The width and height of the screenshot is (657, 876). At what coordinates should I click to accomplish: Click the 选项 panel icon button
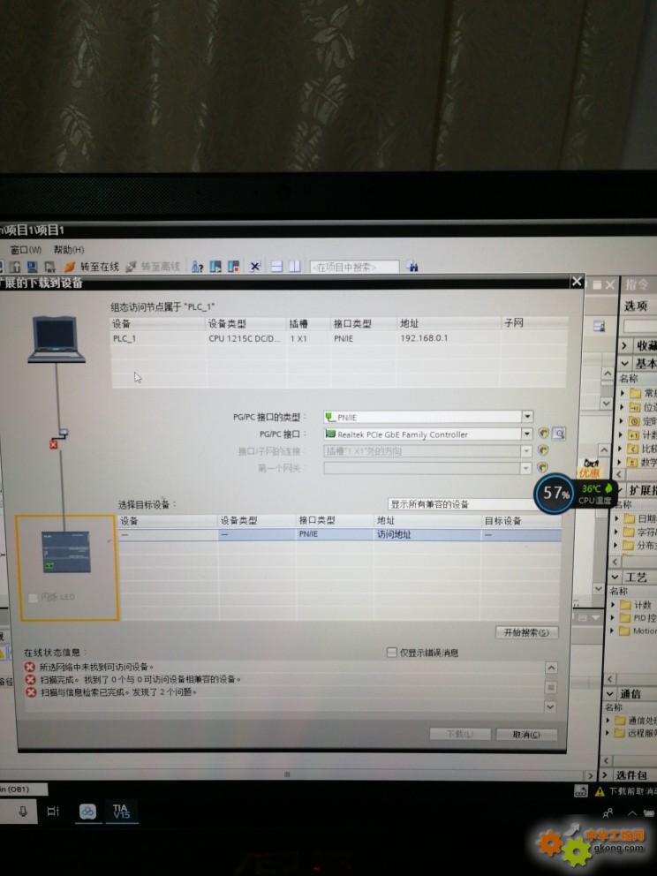[x=600, y=326]
